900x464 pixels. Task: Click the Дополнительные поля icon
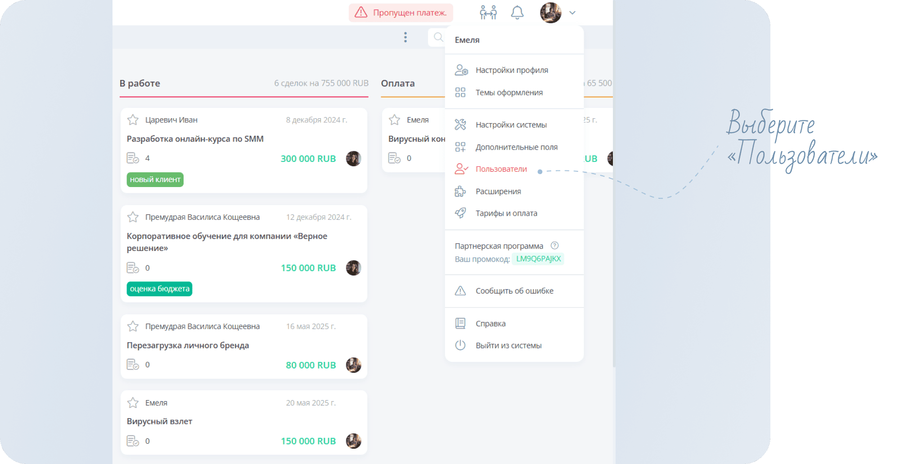460,147
